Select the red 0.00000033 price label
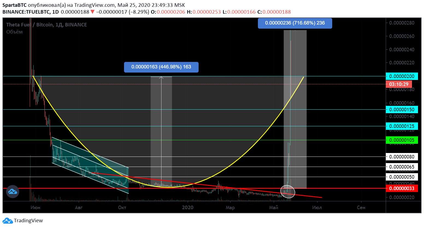Screen dimensions: 424x228 (x=402, y=188)
